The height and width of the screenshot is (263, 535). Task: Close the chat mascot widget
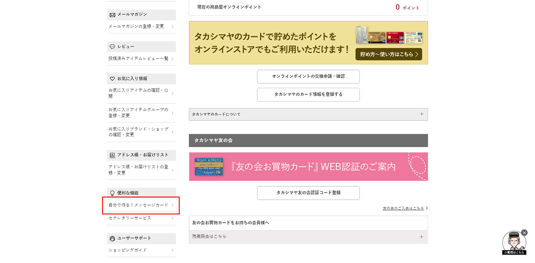[x=524, y=233]
